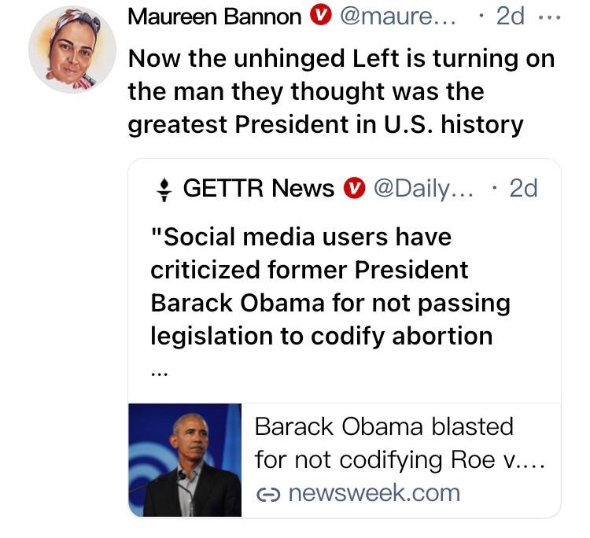Click the 2d timestamp on Maureen's post
590x538 pixels.
pyautogui.click(x=511, y=17)
